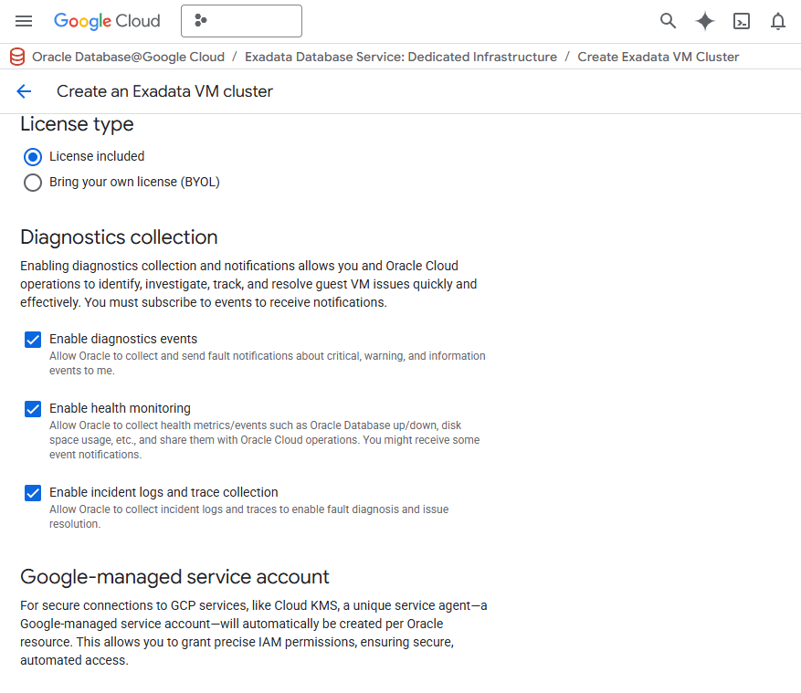The height and width of the screenshot is (693, 801).
Task: Go back using the blue back arrow
Action: click(x=24, y=91)
